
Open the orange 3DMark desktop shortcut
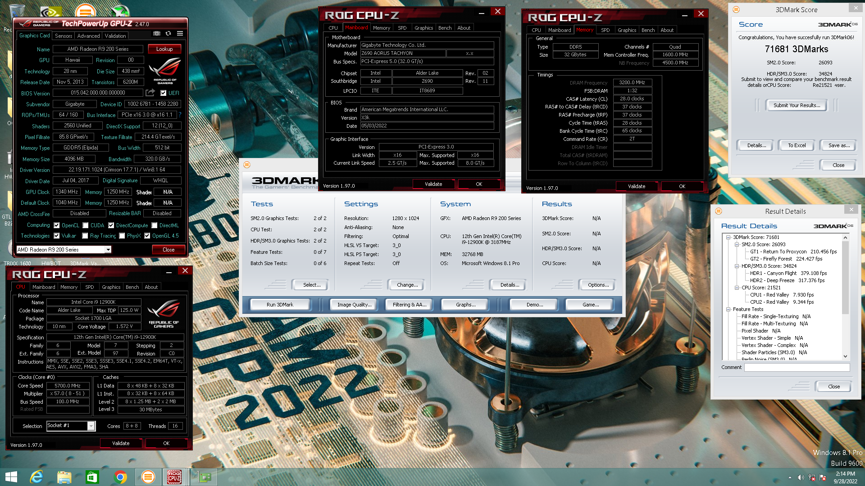click(x=85, y=11)
